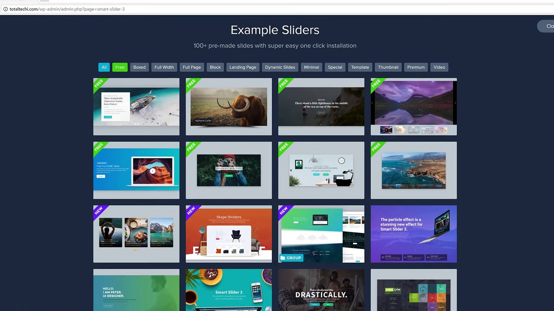Open the Highland Cattle slider thumbnail
The image size is (554, 311).
(229, 107)
